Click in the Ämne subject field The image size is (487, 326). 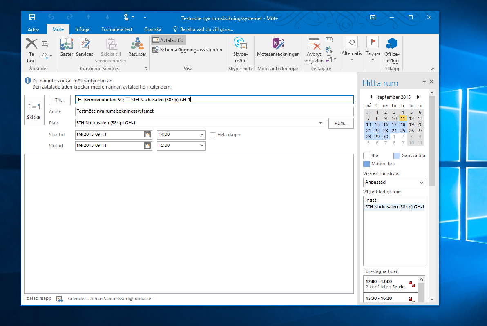pos(214,111)
